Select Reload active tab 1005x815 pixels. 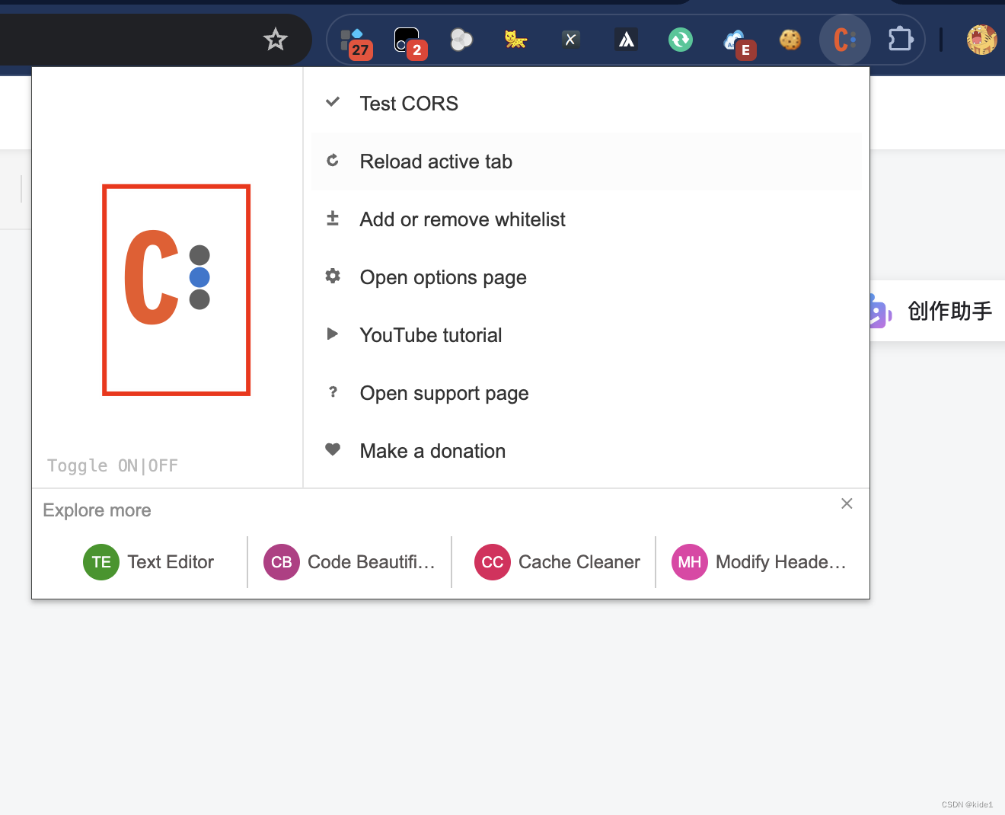point(586,161)
